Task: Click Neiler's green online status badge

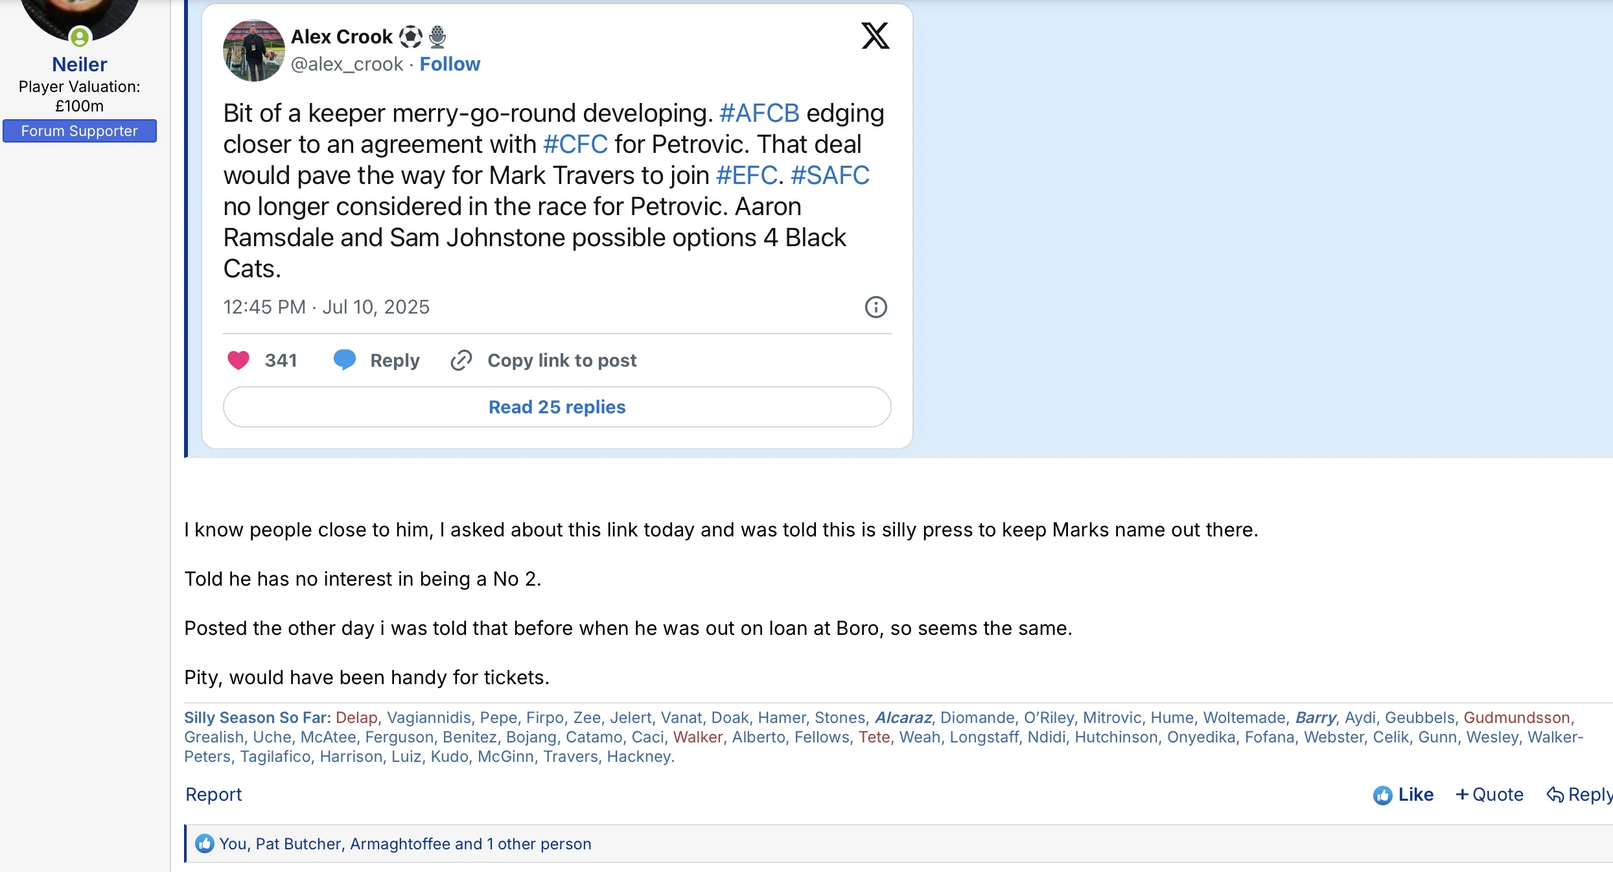Action: click(x=80, y=37)
